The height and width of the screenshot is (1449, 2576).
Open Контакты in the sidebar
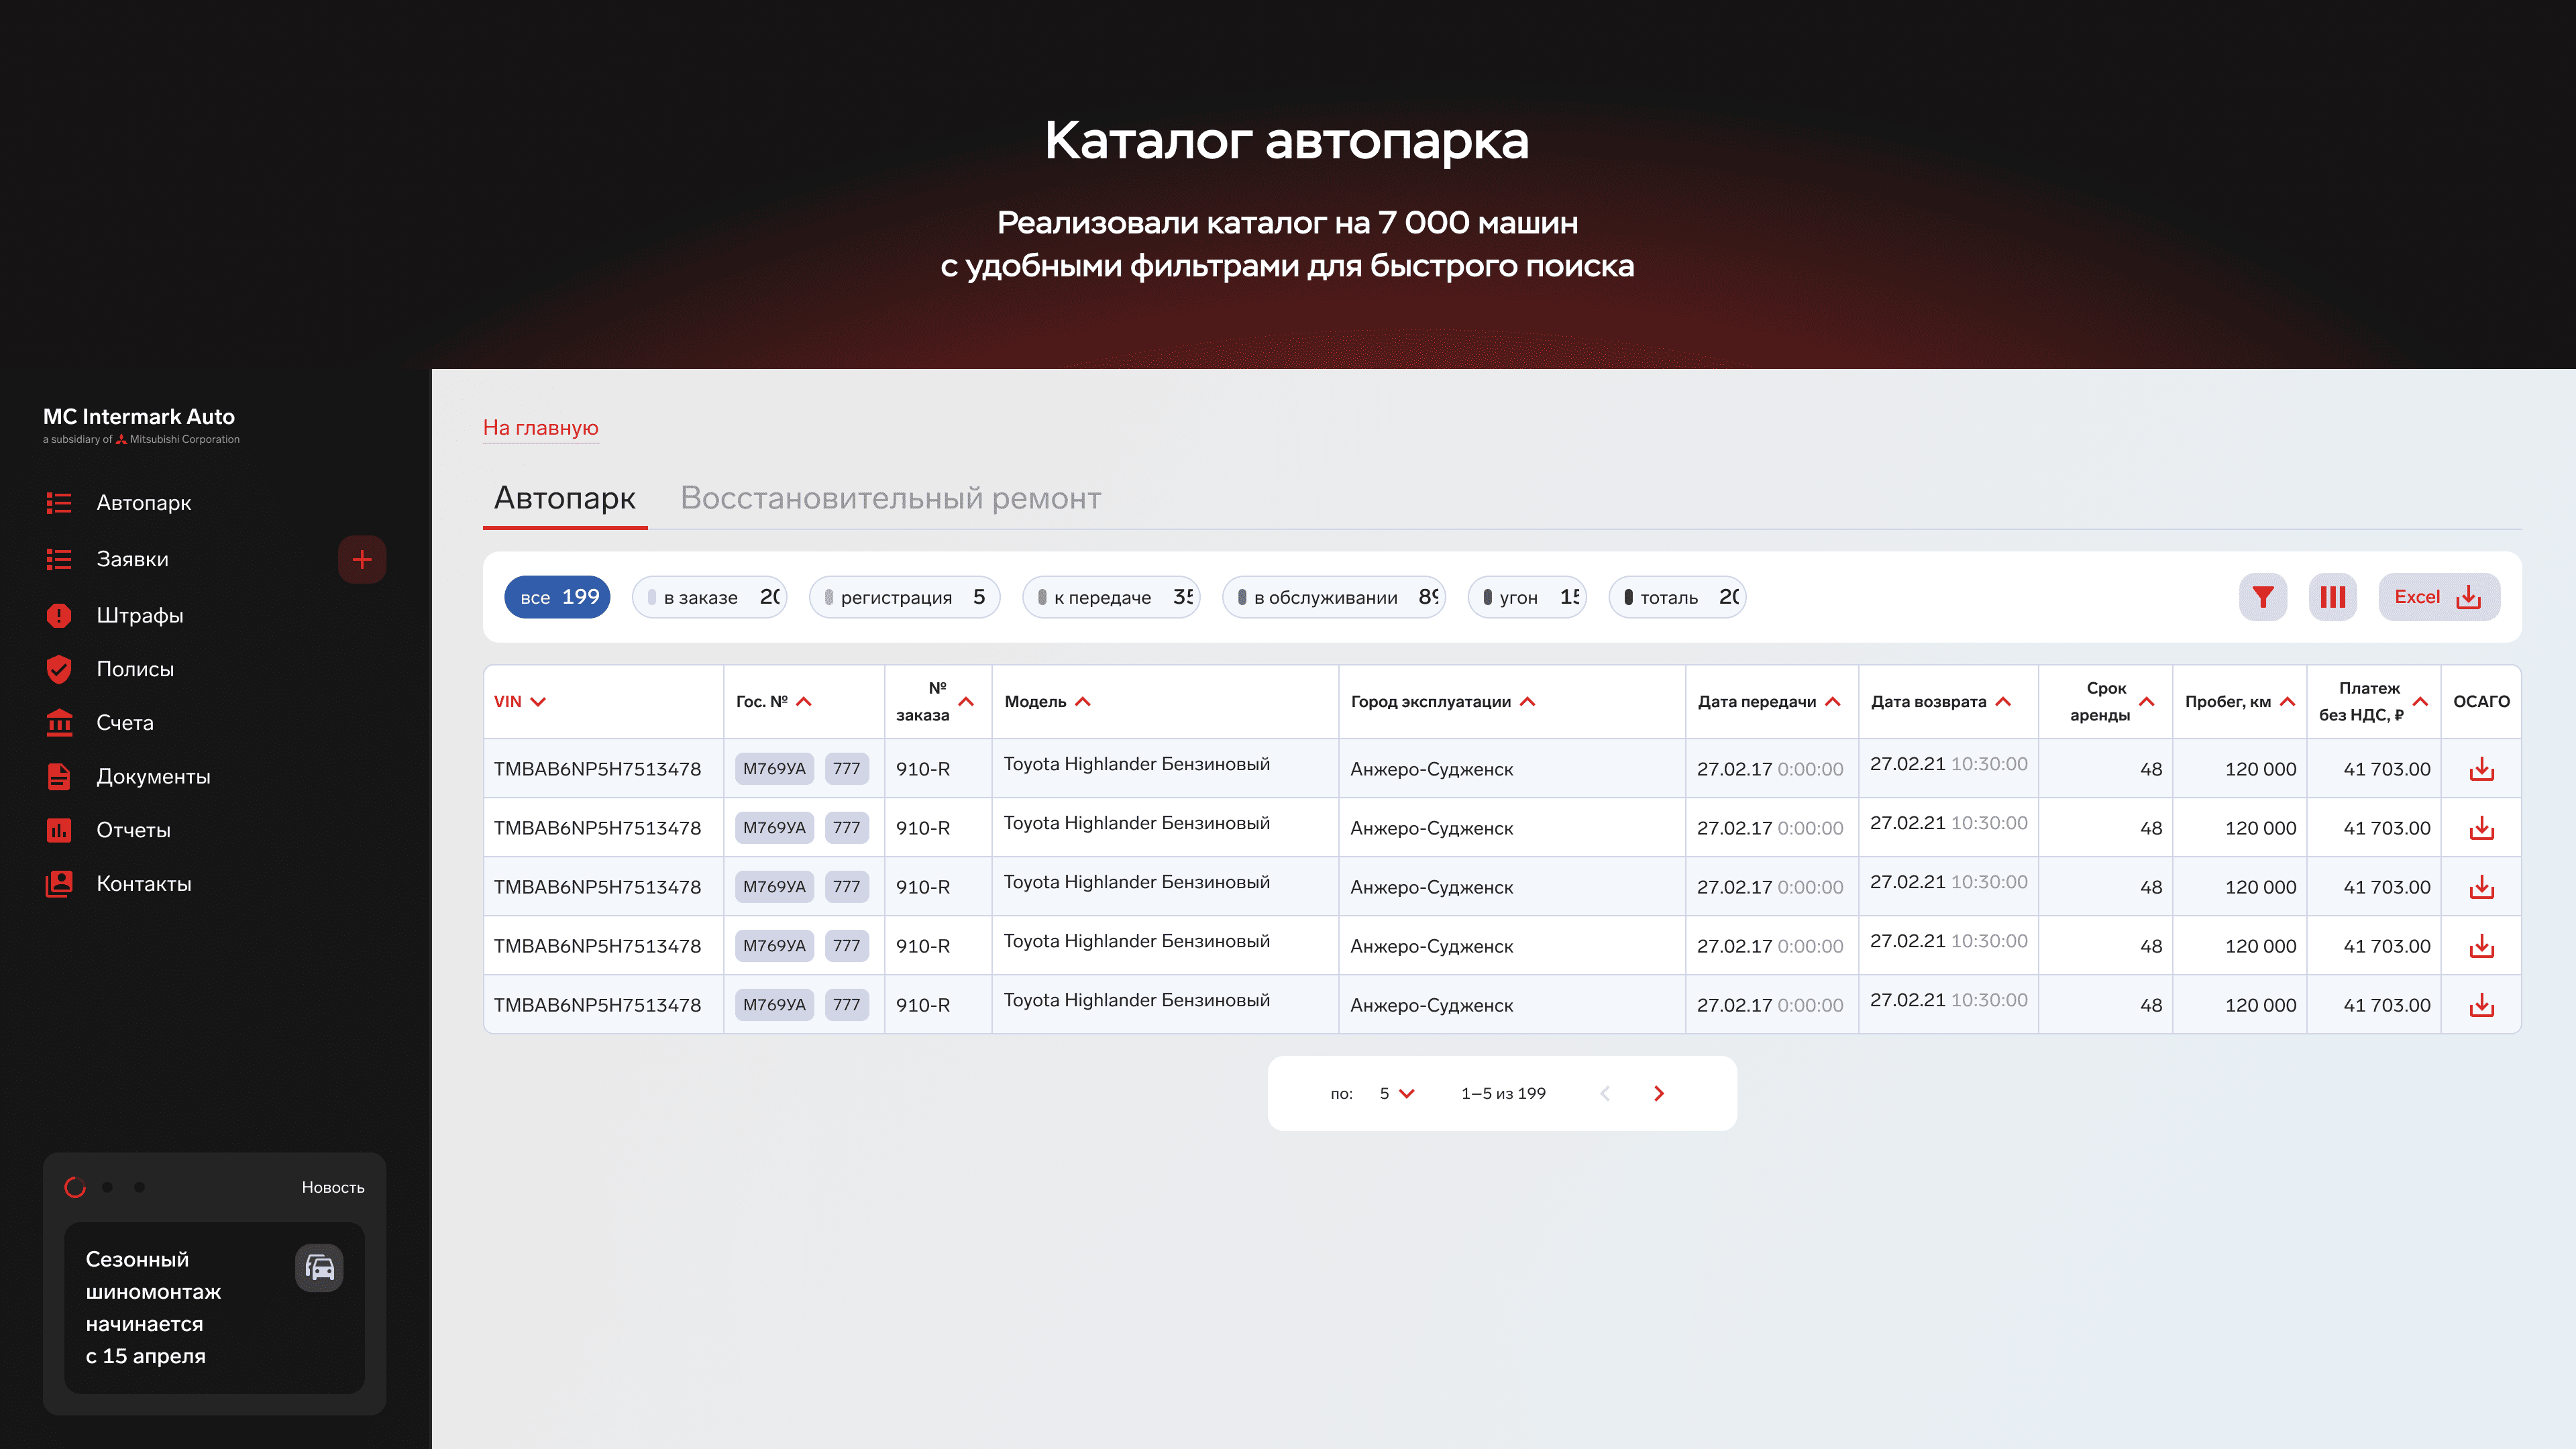(144, 884)
